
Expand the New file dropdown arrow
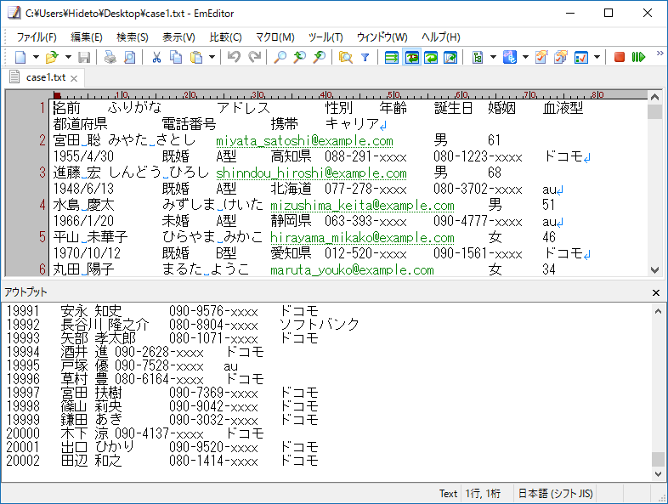pyautogui.click(x=36, y=57)
